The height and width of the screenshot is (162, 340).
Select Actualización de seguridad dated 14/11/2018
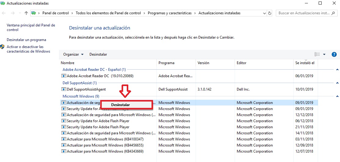[x=189, y=133]
